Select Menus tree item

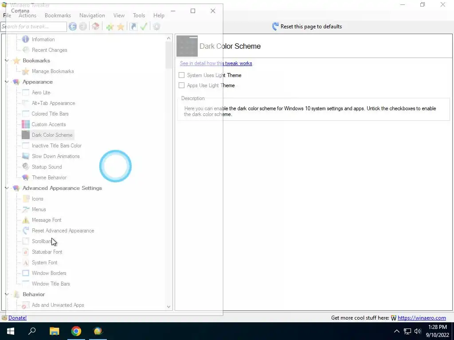click(x=39, y=209)
